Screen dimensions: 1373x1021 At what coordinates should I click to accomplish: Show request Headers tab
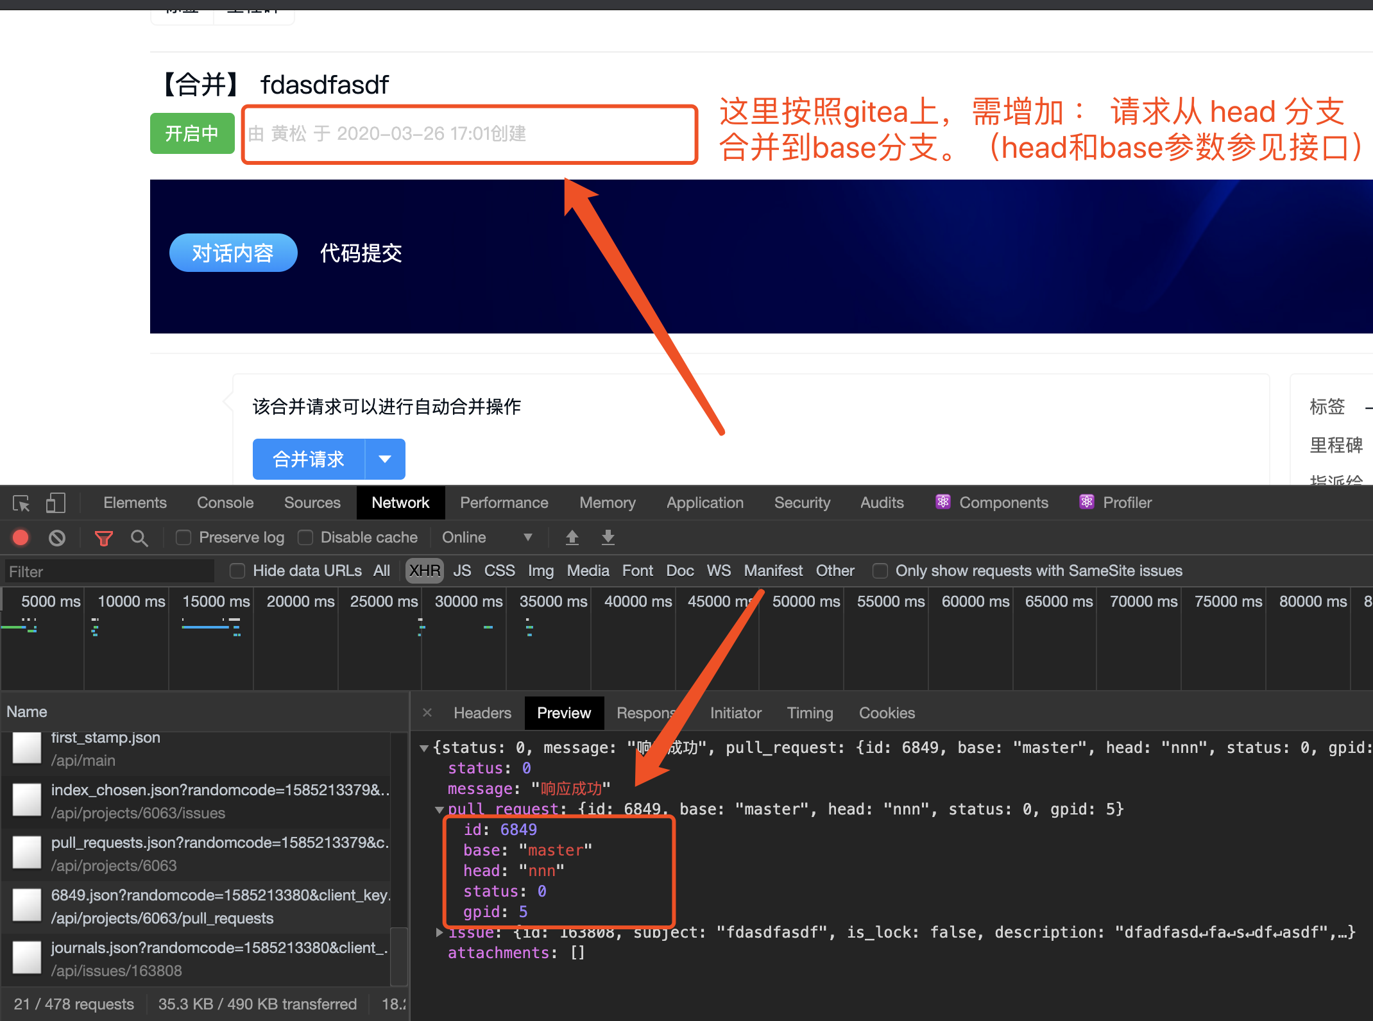tap(482, 713)
